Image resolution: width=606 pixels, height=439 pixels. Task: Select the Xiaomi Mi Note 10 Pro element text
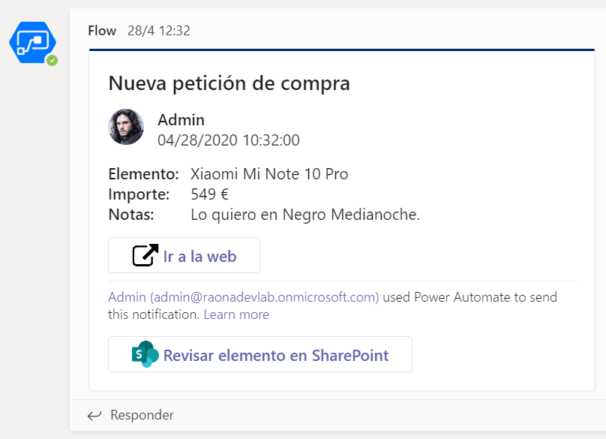(269, 173)
